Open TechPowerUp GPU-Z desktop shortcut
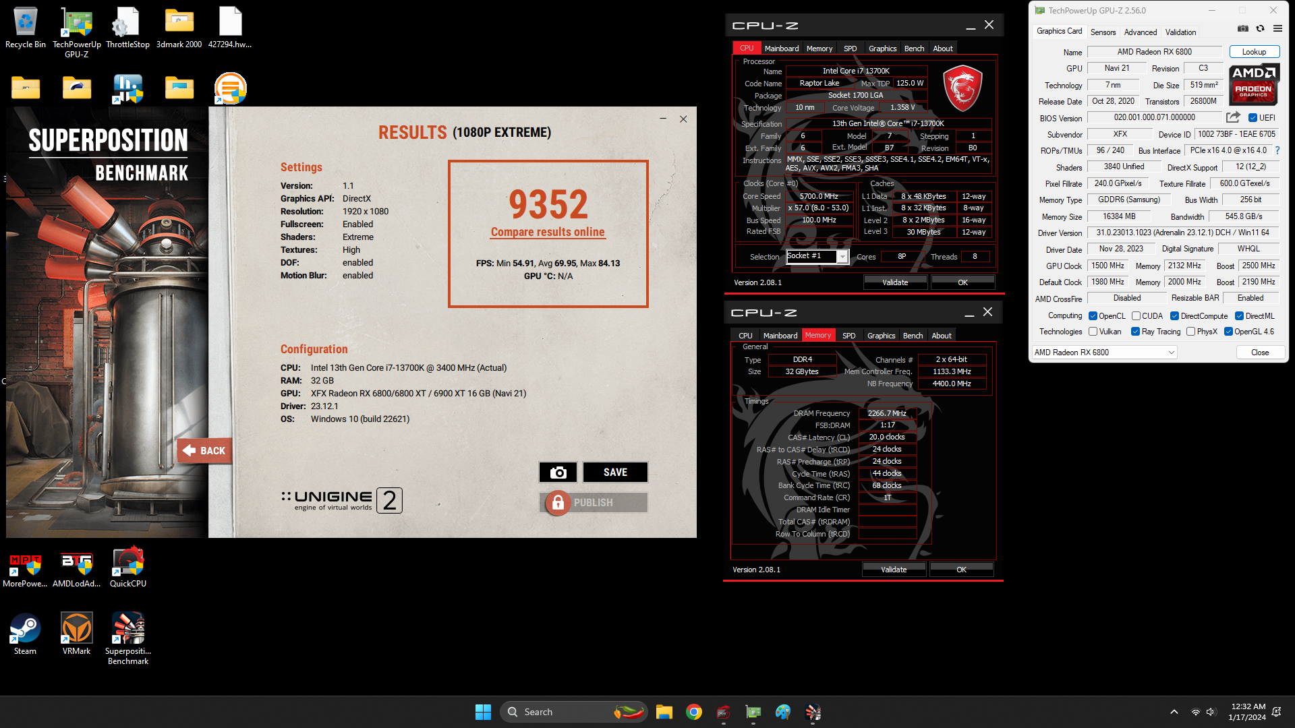This screenshot has width=1295, height=728. click(77, 32)
